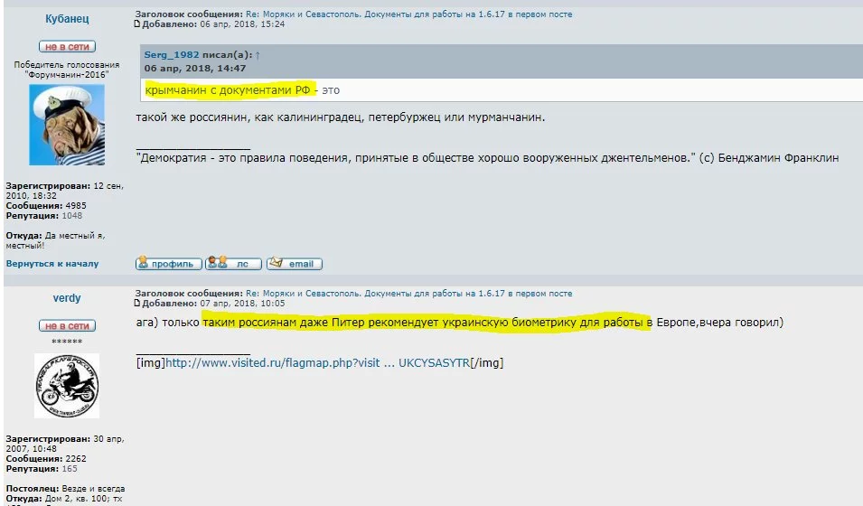
Task: Click Вернуться к началу link
Action: pyautogui.click(x=52, y=264)
